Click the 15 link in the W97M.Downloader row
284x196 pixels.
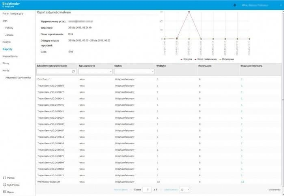pyautogui.click(x=243, y=182)
